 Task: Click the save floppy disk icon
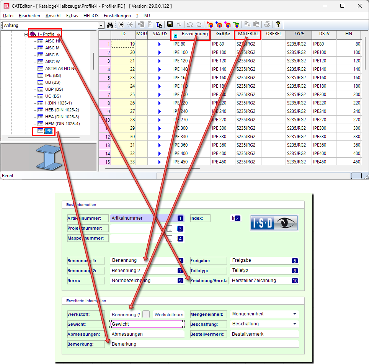click(170, 24)
